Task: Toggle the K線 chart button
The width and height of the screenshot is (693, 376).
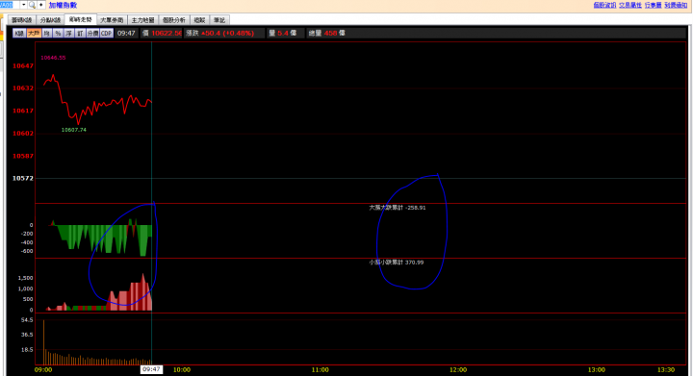Action: pos(19,33)
